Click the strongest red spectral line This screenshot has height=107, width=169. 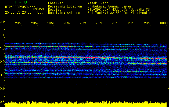point(86,58)
